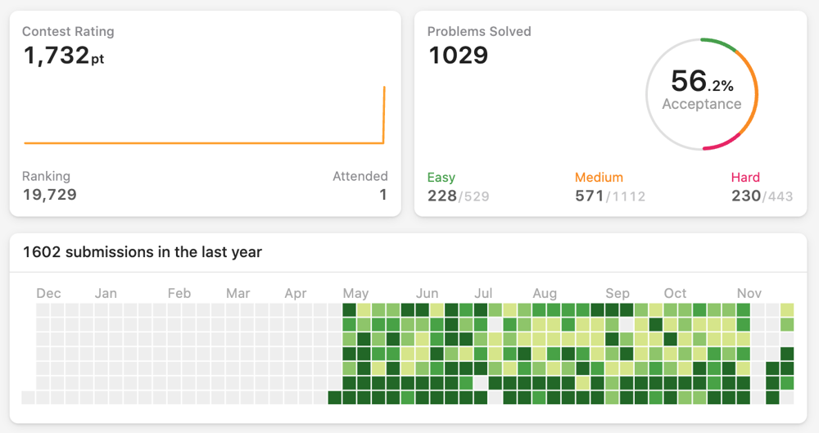Click the 230/443 Hard solved count
This screenshot has width=819, height=433.
(762, 196)
